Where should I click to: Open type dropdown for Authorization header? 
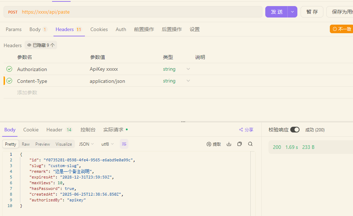coord(188,69)
